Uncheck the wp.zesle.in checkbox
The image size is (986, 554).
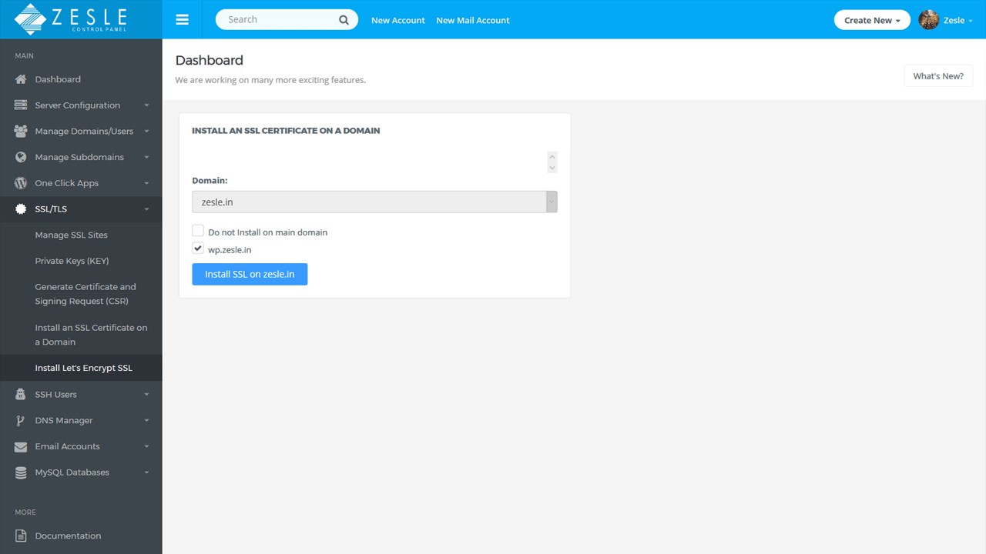(x=198, y=248)
